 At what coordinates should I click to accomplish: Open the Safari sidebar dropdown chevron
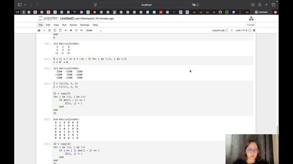click(x=25, y=5)
